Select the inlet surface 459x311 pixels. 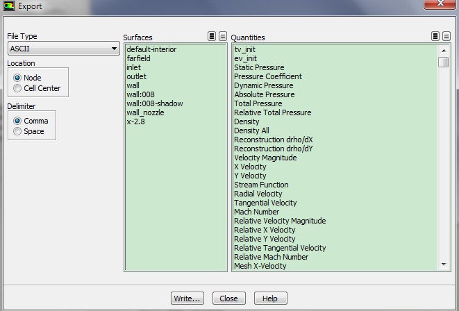click(135, 67)
